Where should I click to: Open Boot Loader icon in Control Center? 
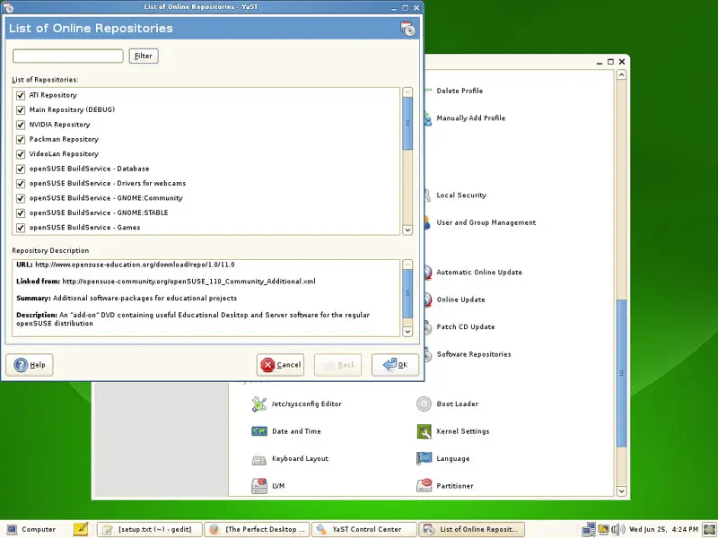click(x=424, y=404)
